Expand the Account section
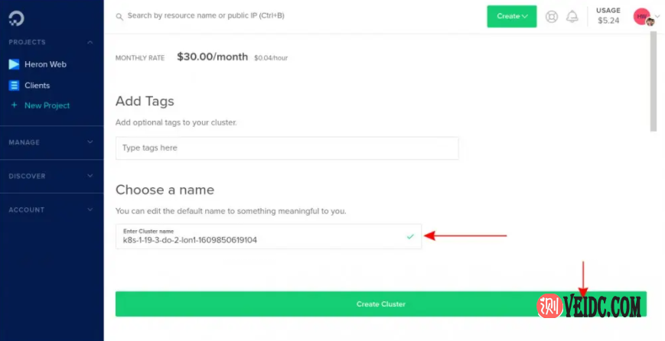Viewport: 665px width, 341px height. click(51, 209)
